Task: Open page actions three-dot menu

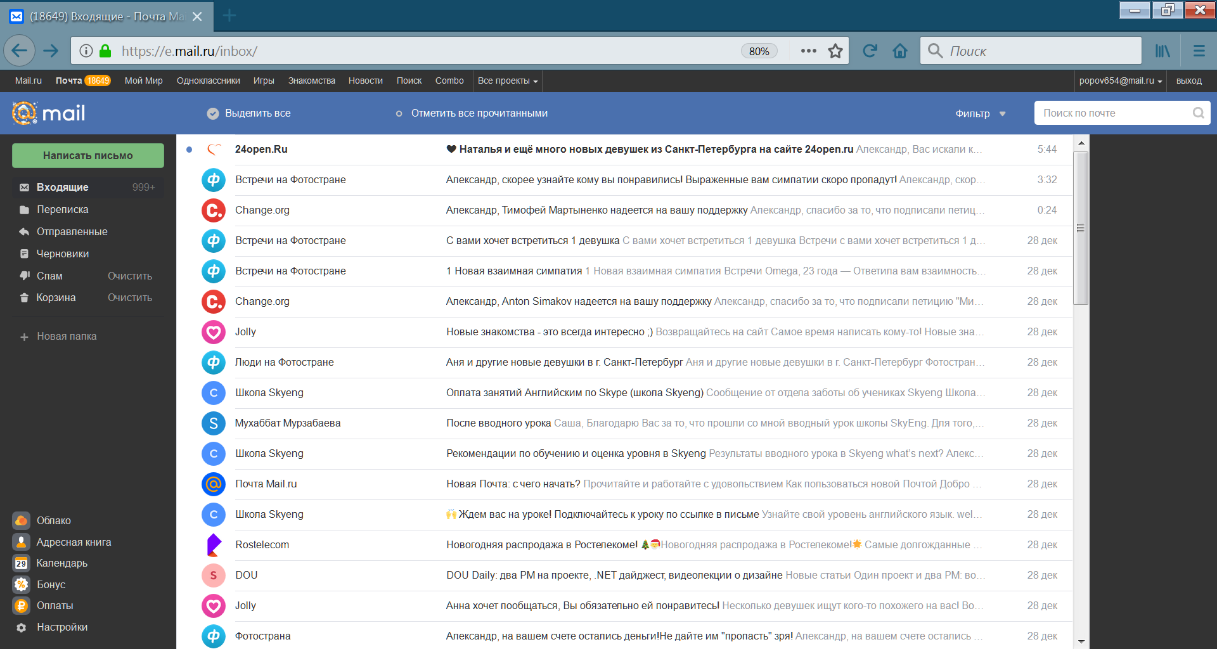Action: coord(809,51)
